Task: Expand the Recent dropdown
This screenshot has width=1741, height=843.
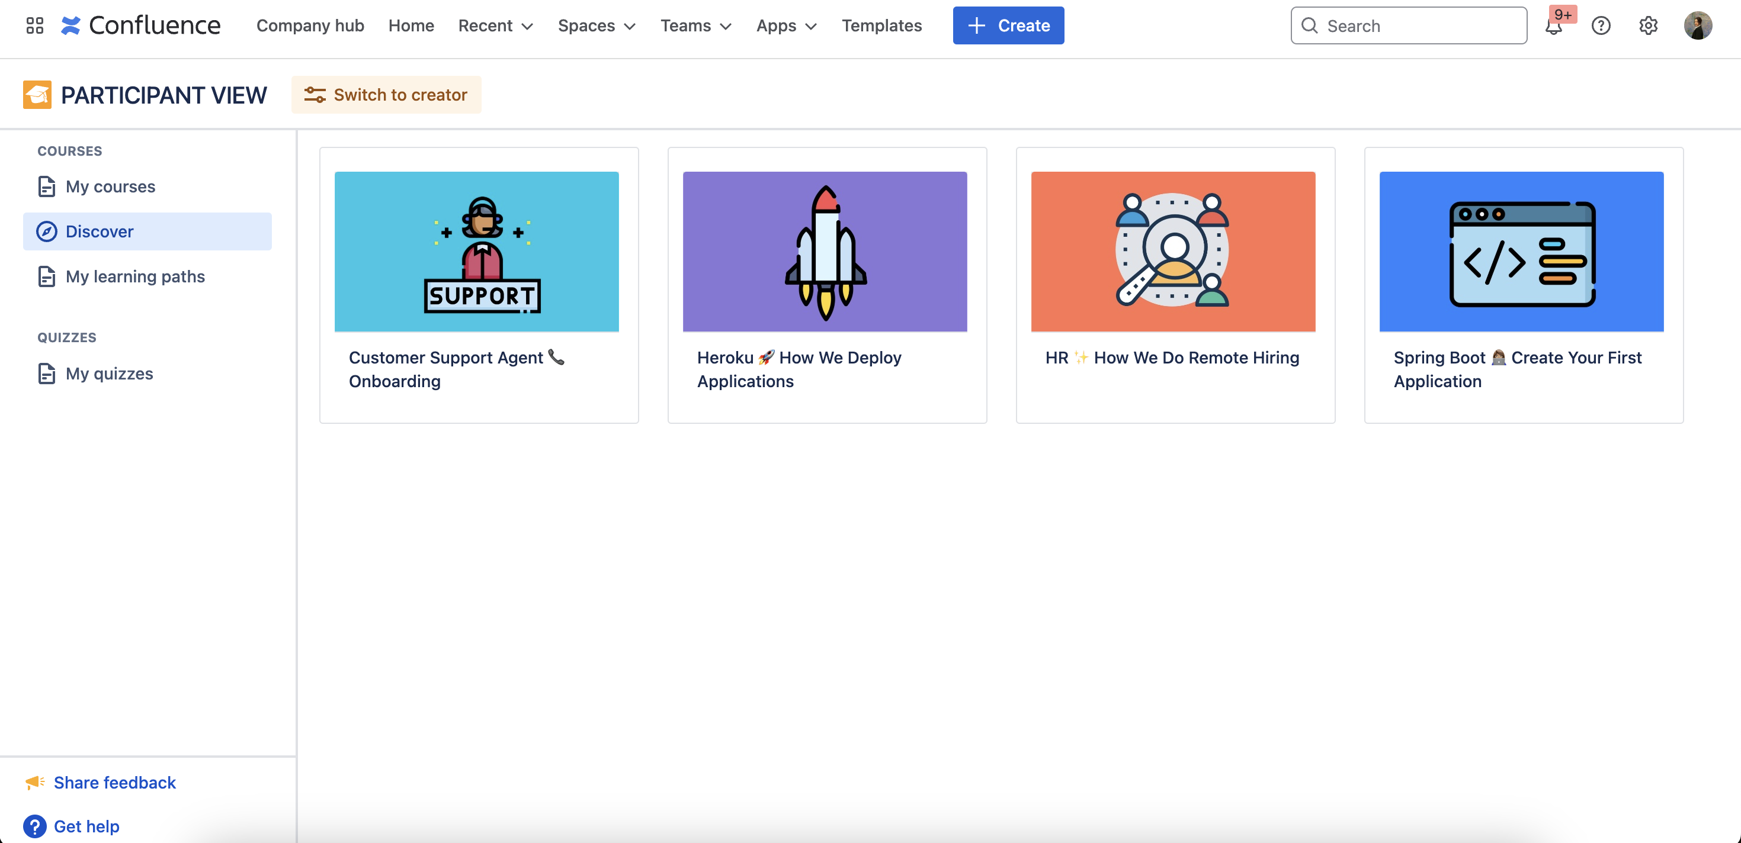Action: click(495, 25)
